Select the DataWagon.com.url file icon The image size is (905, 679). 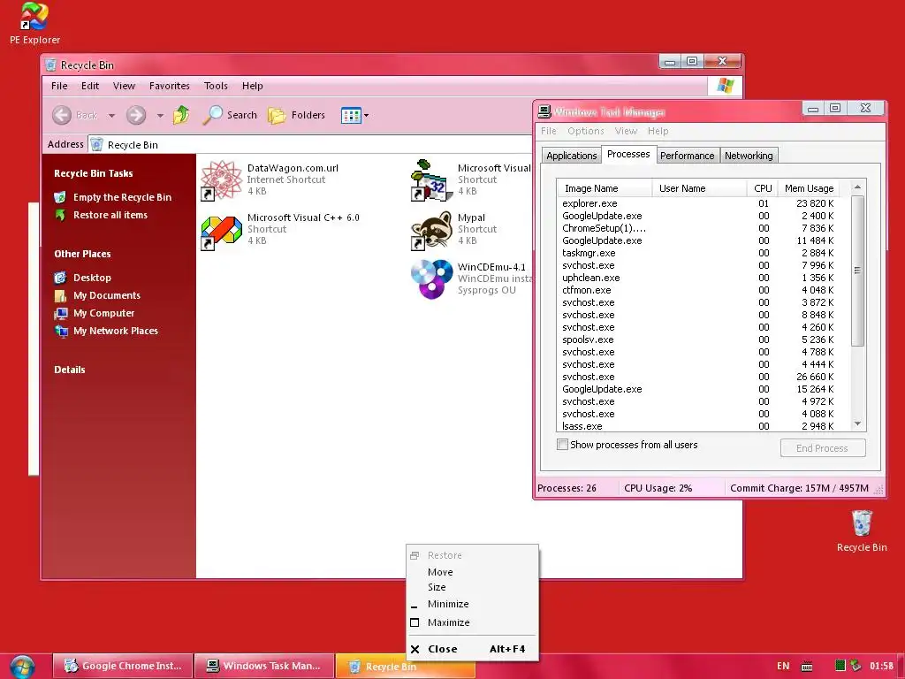tap(221, 180)
